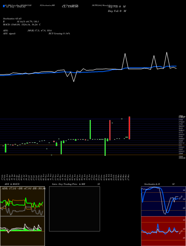Click the tall red candlestick at far right
186x246 pixels.
coord(129,128)
